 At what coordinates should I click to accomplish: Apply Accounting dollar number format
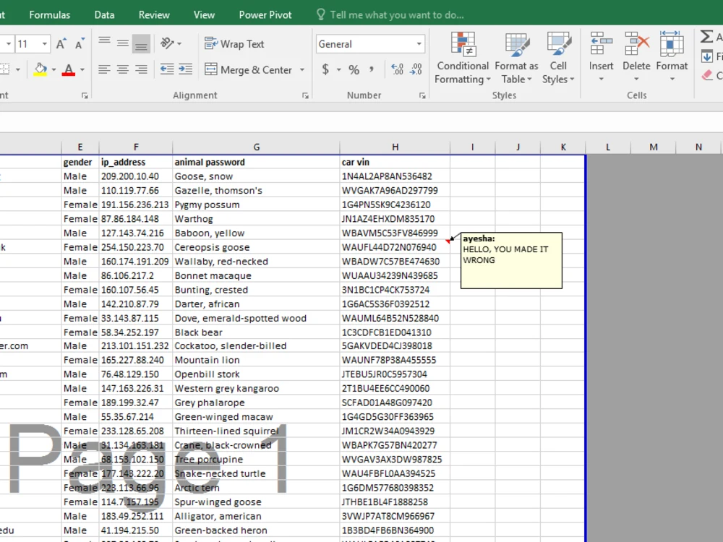pyautogui.click(x=325, y=69)
